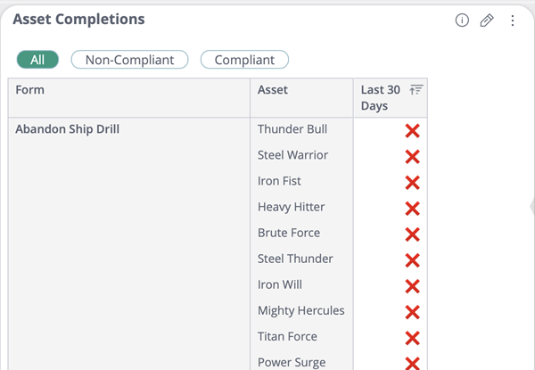Select the All filter pill
Screen dimensions: 535x370
tap(37, 60)
